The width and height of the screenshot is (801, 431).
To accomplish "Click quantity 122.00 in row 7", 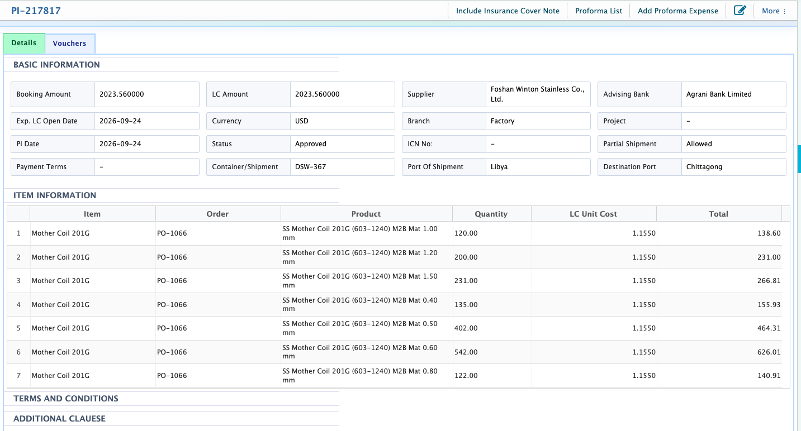I will [466, 376].
